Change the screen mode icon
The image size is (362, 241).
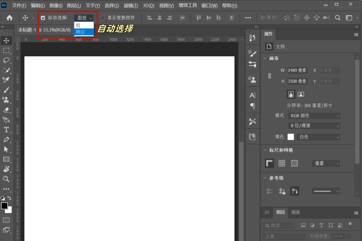[6, 230]
